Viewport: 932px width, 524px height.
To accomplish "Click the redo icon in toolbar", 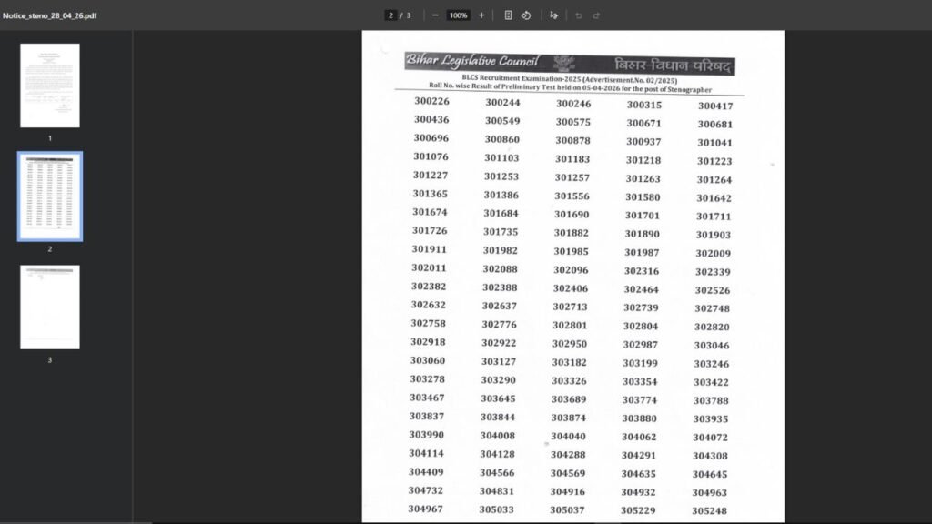I will (596, 15).
